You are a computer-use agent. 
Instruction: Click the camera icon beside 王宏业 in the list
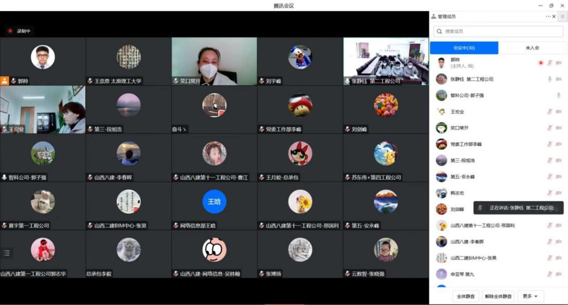558,112
